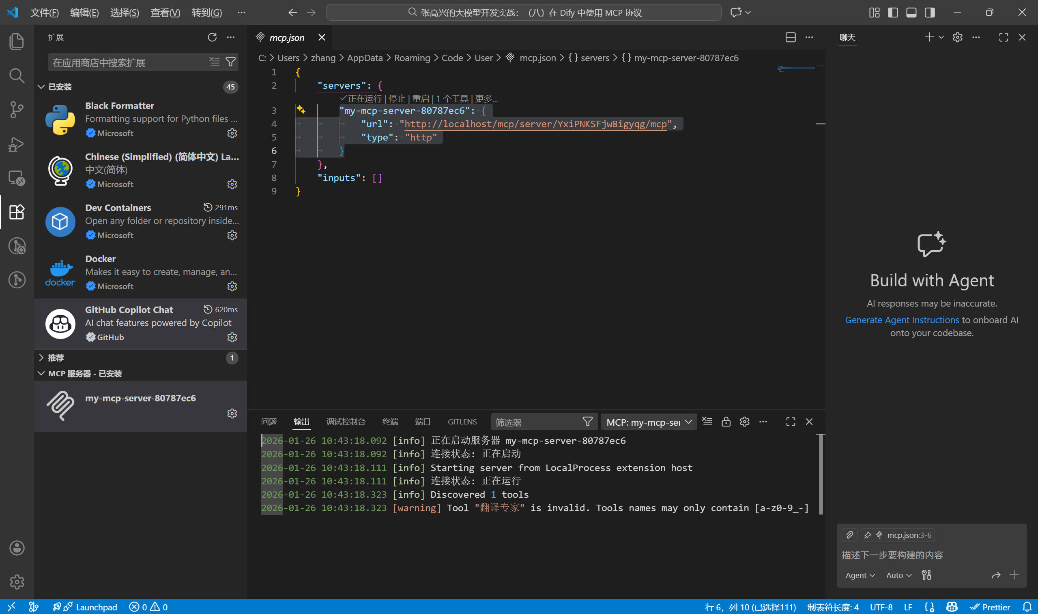Open the 查看(V) menu
This screenshot has width=1038, height=614.
[x=165, y=13]
